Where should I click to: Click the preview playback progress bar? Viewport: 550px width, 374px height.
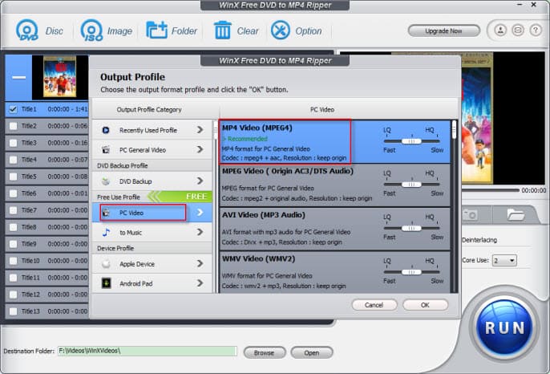(x=490, y=190)
